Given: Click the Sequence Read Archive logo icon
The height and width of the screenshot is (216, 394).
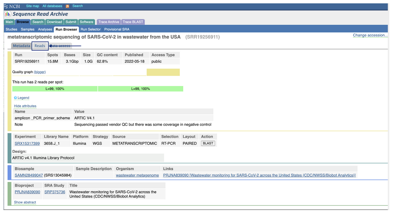Looking at the screenshot, I should click(x=8, y=14).
